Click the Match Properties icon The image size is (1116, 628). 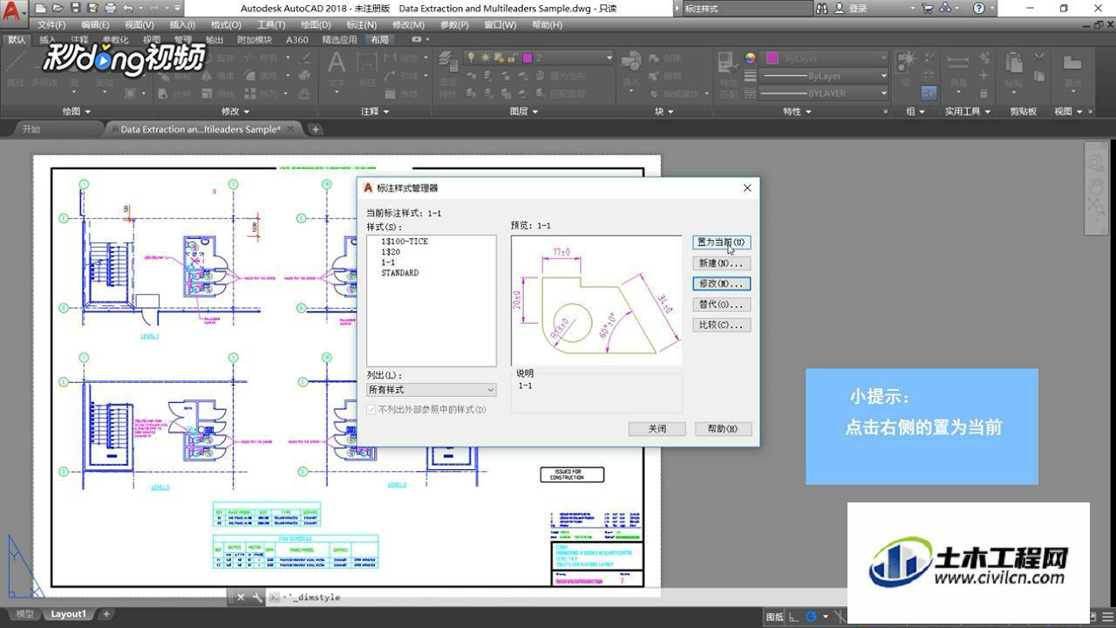(728, 63)
